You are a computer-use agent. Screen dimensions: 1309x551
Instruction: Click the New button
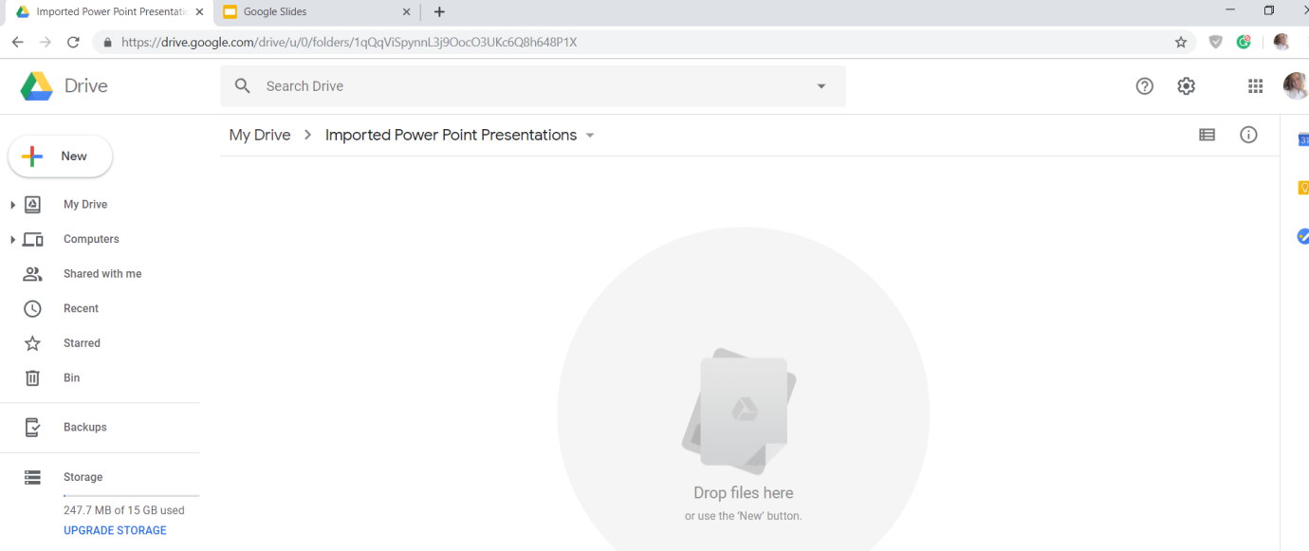point(61,156)
